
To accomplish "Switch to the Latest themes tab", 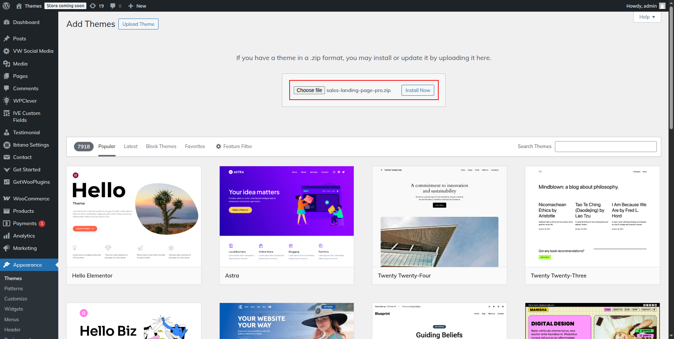I will 130,146.
